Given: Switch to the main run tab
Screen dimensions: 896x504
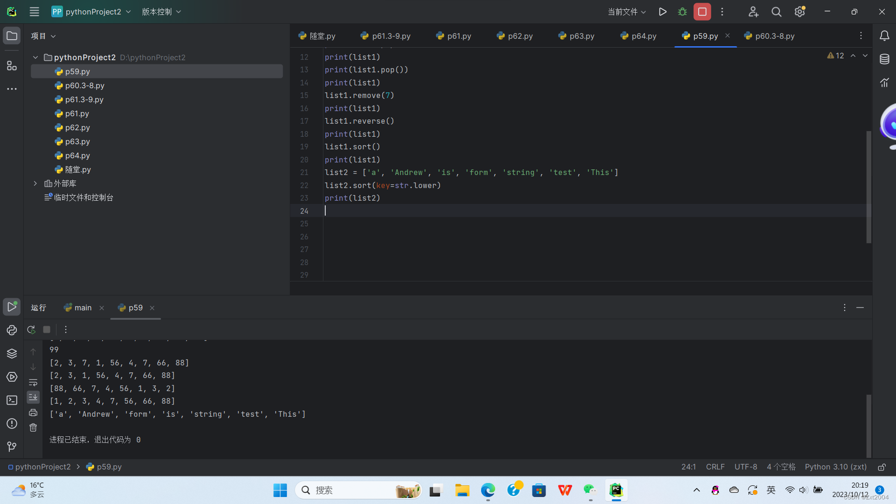Looking at the screenshot, I should (x=83, y=308).
